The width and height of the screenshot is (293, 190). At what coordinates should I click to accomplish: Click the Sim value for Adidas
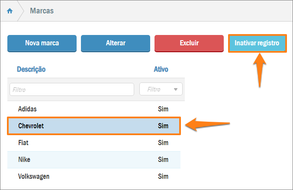(163, 109)
